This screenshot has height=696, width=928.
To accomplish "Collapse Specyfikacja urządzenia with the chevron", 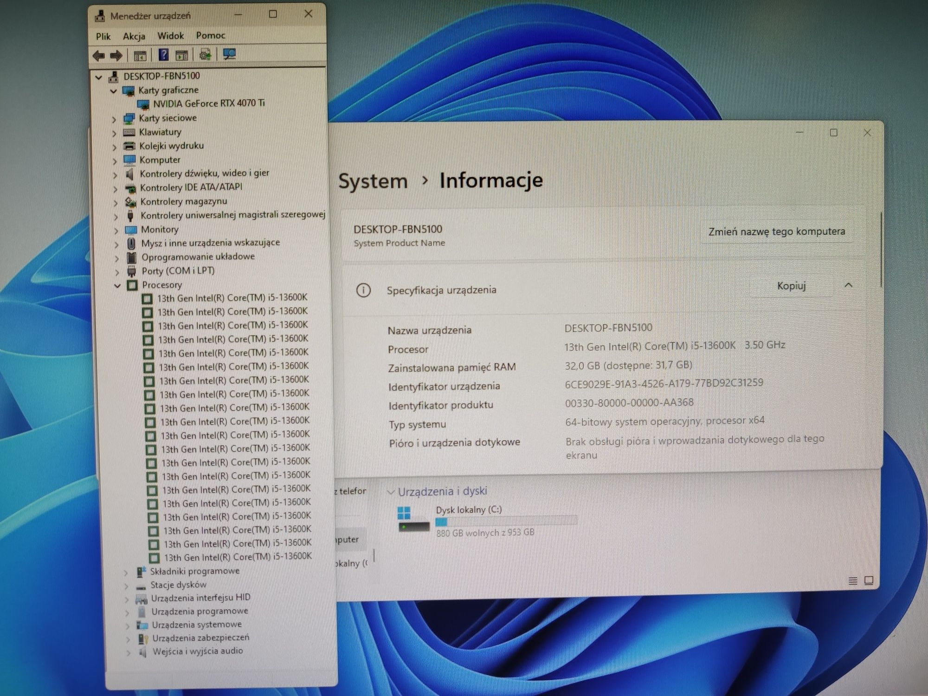I will click(x=849, y=285).
